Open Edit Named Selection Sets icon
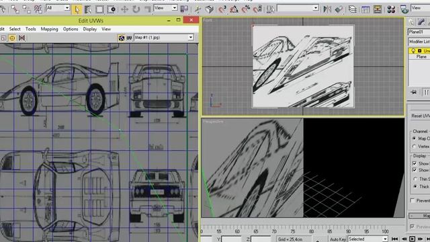The width and height of the screenshot is (430, 242). [270, 9]
